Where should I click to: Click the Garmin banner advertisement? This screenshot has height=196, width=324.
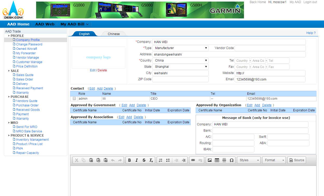point(140,10)
